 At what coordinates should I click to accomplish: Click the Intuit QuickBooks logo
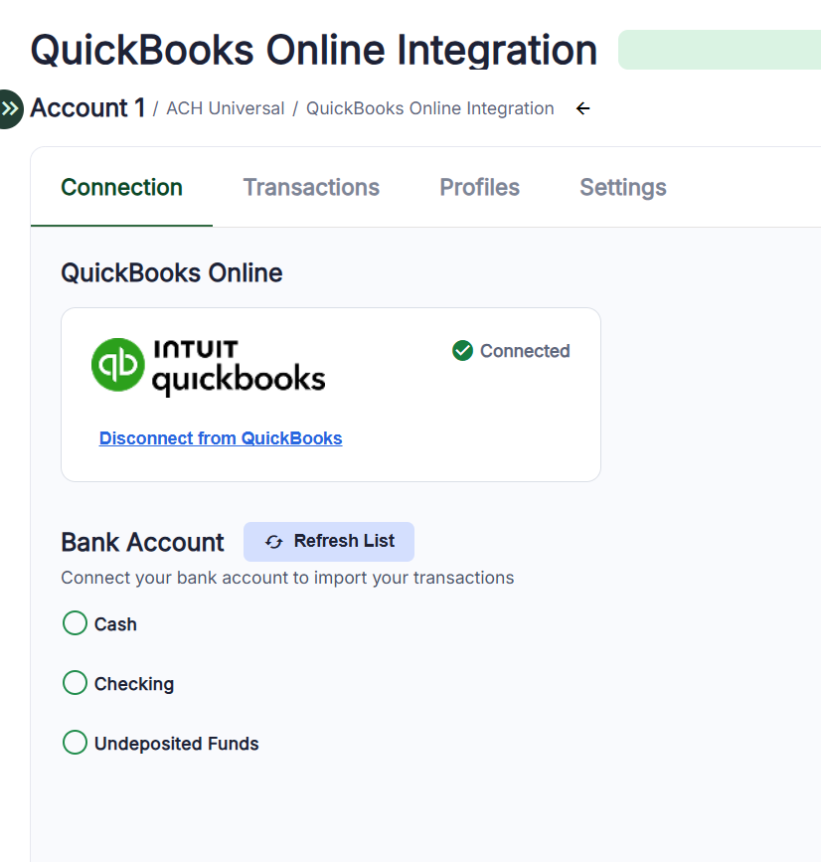208,366
